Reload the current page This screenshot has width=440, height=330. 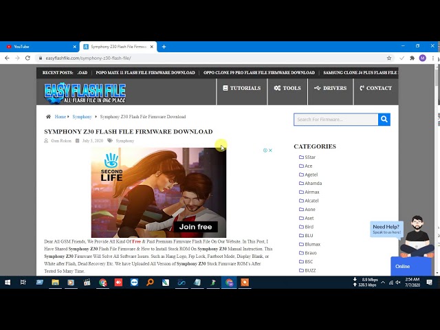pos(27,58)
